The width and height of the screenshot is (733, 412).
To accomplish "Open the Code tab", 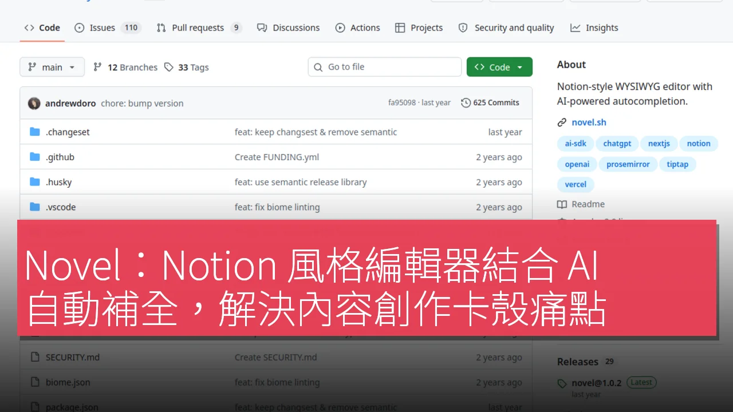I will (x=42, y=27).
